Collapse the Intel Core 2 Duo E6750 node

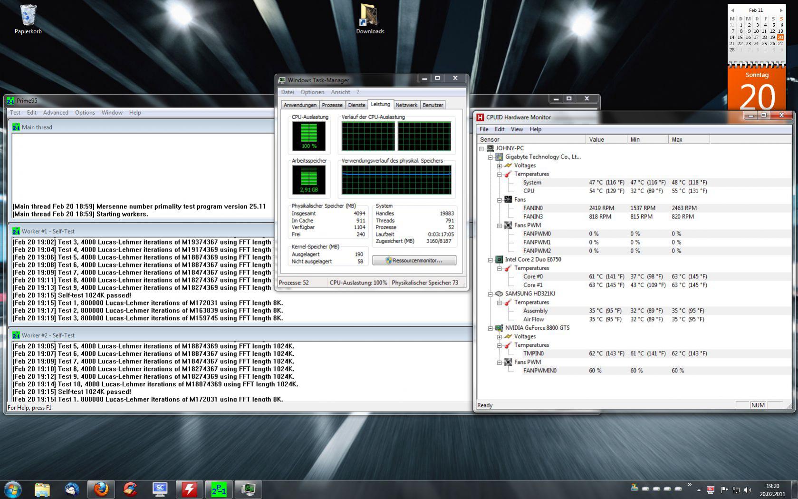click(490, 260)
